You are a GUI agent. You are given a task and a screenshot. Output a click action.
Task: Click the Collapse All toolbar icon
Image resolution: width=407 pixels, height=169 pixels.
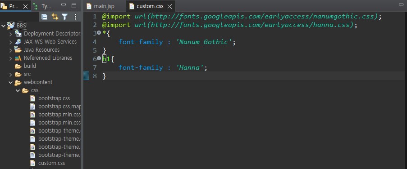click(x=44, y=17)
